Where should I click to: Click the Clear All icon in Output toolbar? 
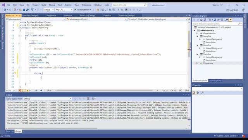pyautogui.click(x=88, y=99)
